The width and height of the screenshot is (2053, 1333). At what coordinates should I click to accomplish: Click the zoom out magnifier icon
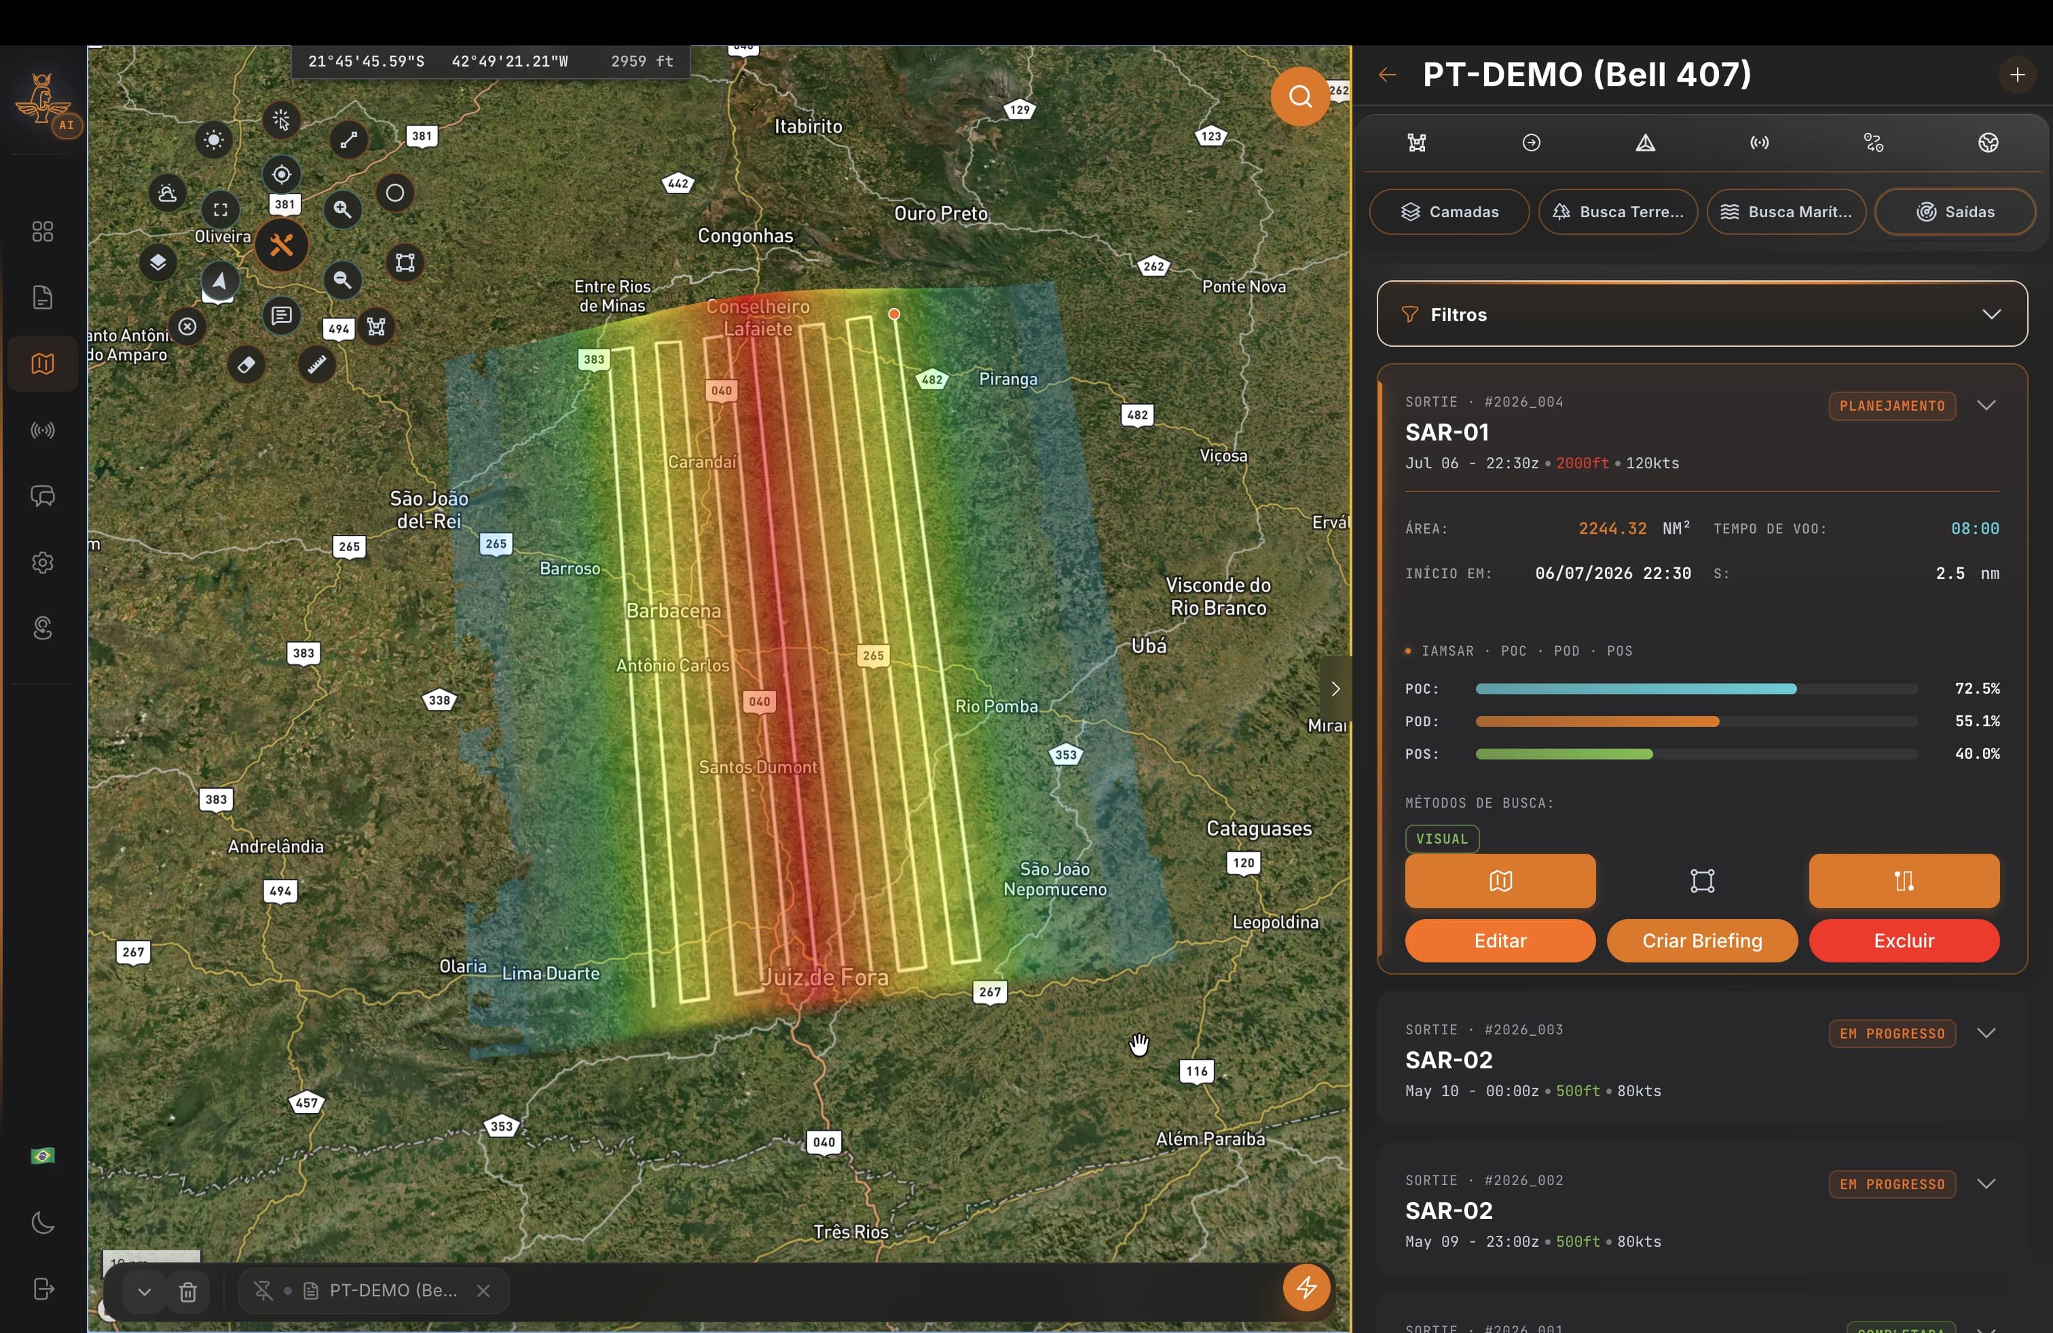(x=342, y=280)
